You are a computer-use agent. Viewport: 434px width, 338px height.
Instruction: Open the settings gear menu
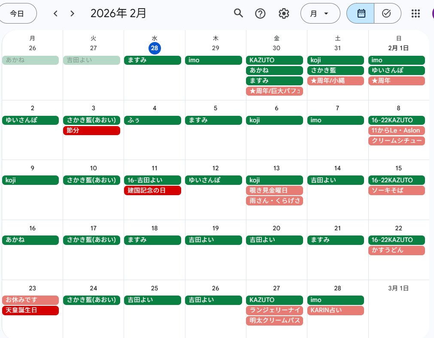click(x=284, y=13)
